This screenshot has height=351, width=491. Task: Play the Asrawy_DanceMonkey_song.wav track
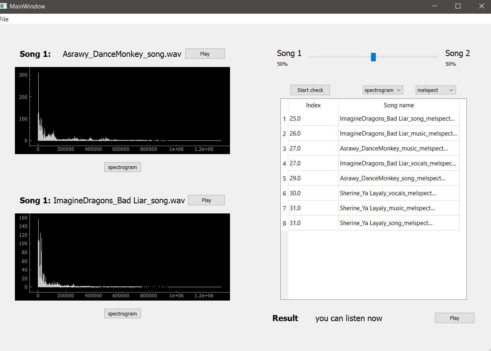(205, 54)
